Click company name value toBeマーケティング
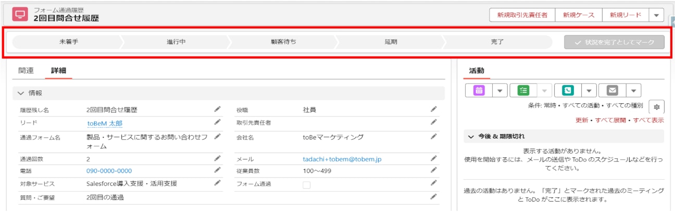 (333, 138)
